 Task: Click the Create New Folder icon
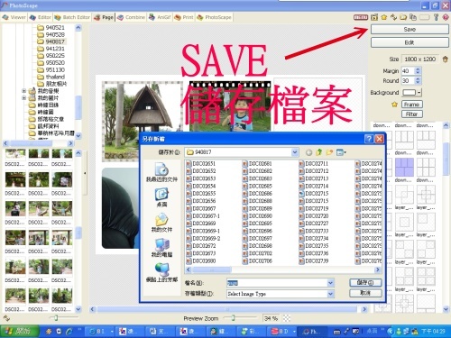[329, 152]
